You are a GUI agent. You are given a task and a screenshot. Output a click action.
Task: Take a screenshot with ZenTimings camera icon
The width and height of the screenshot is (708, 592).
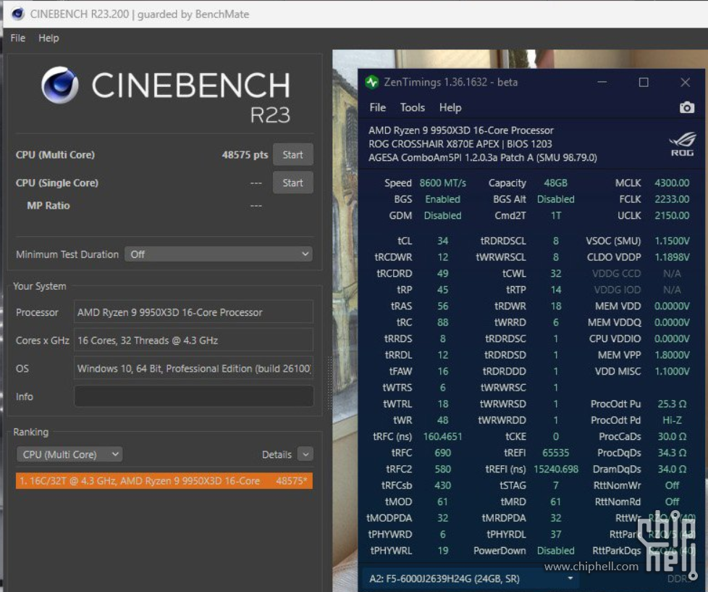point(687,107)
